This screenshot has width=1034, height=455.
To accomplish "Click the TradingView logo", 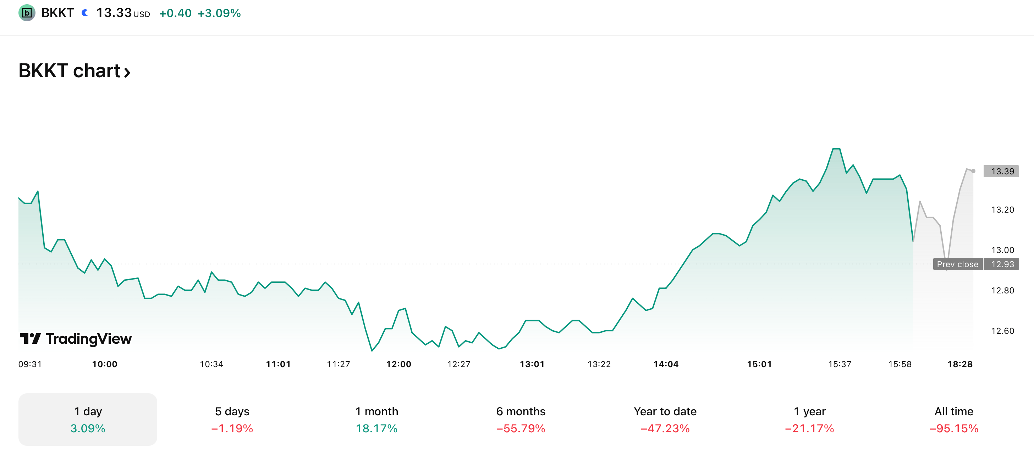I will coord(76,339).
